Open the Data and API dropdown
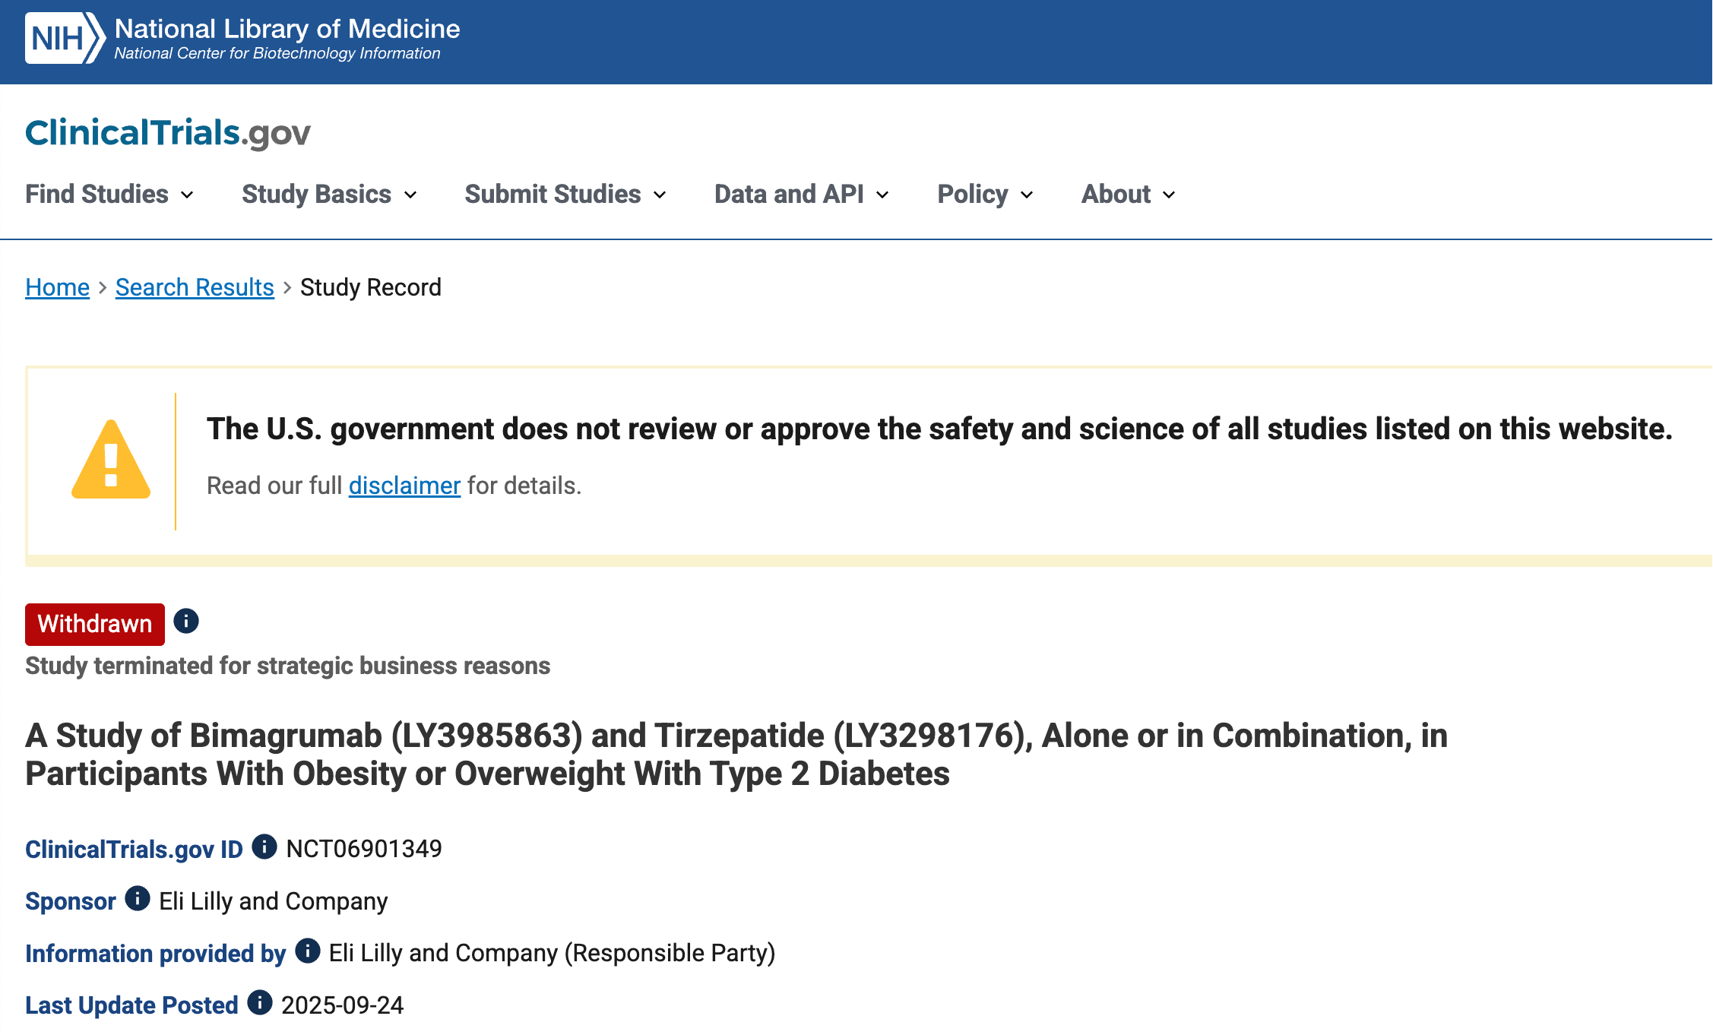 point(802,194)
